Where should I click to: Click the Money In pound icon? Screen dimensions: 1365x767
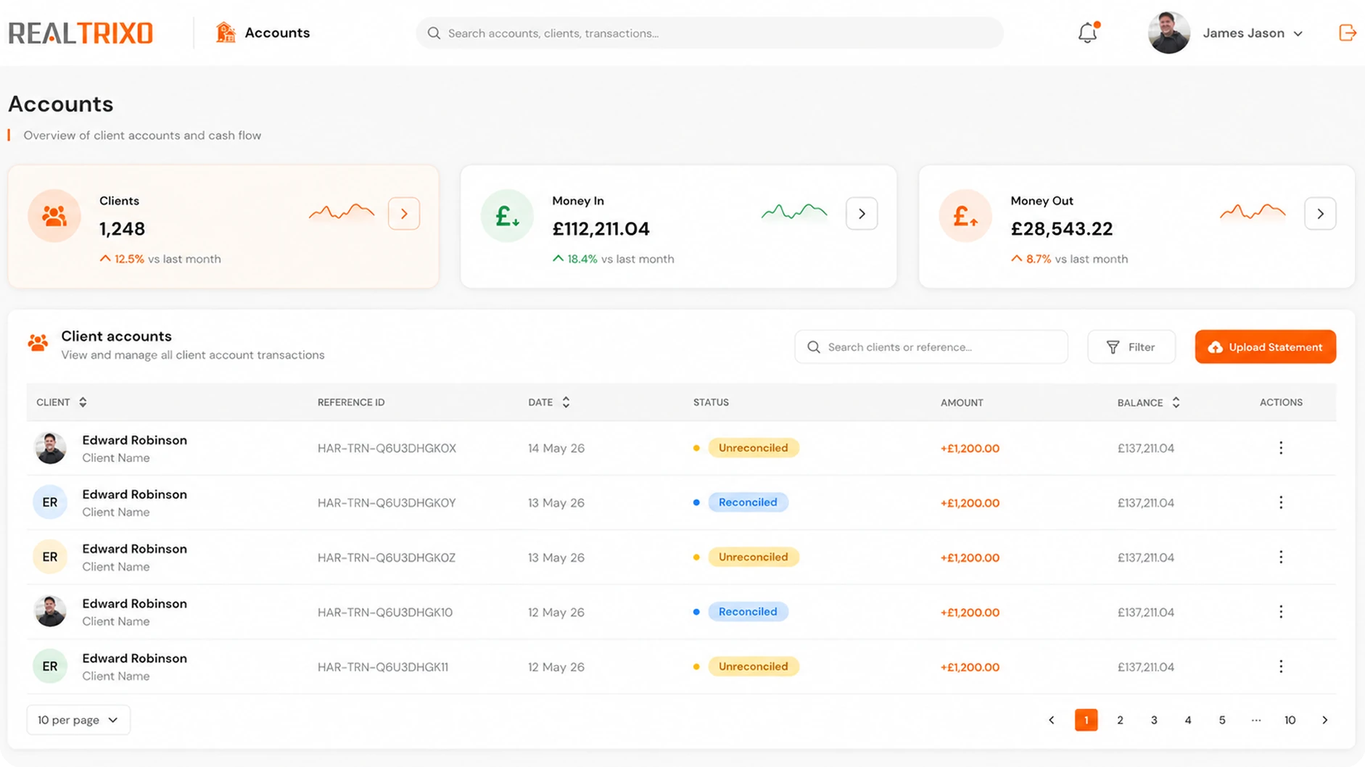point(507,215)
